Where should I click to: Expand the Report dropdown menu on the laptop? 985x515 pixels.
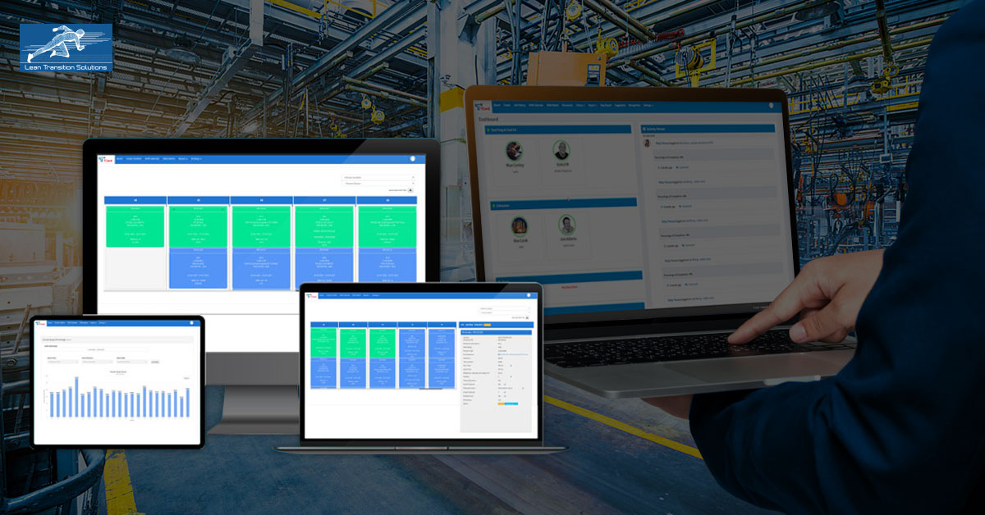point(593,104)
